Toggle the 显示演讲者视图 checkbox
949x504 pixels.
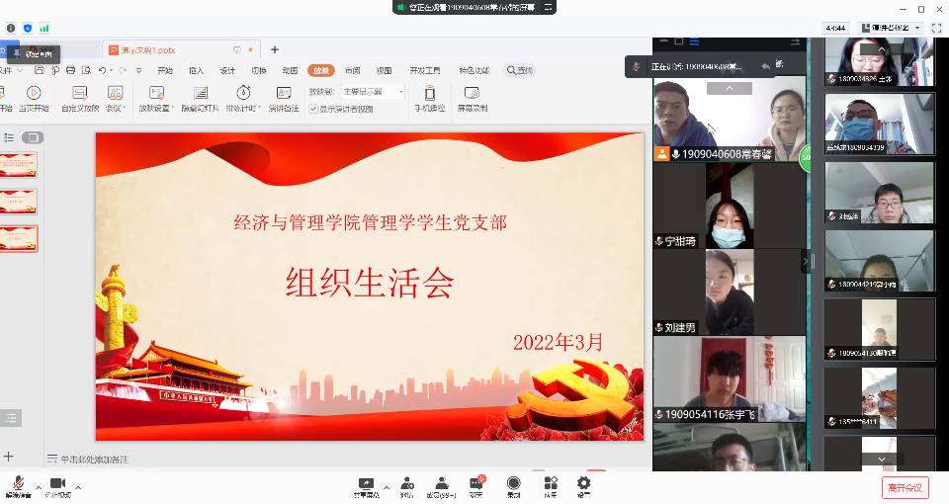pyautogui.click(x=314, y=109)
